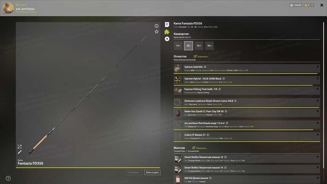This screenshot has height=184, width=327.
Task: Click Изменить link next to Монтаж
Action: coord(200,148)
